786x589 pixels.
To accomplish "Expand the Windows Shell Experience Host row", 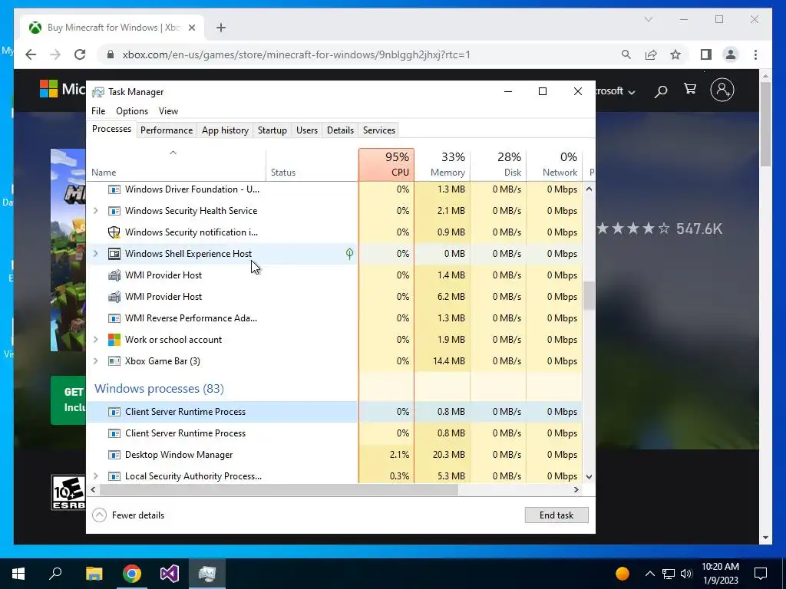I will (96, 254).
